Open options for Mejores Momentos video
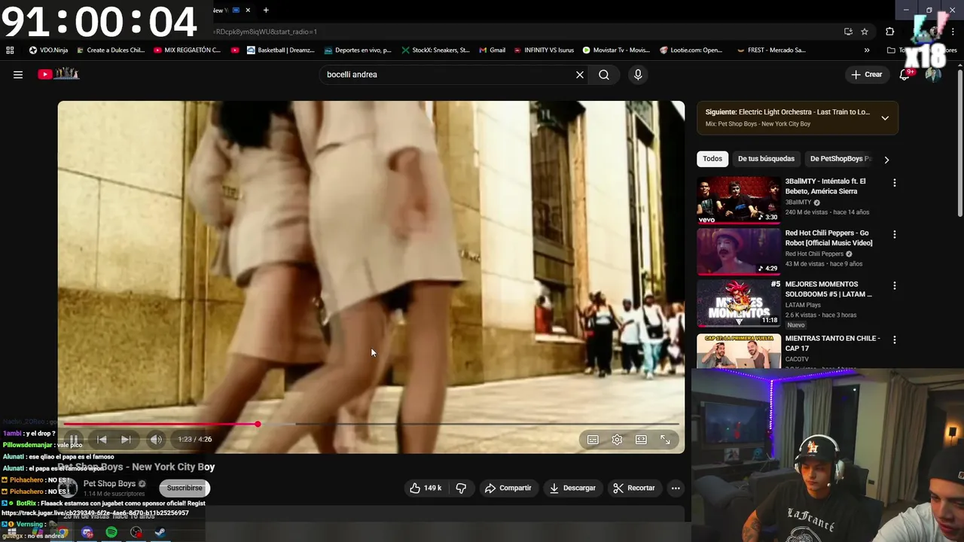This screenshot has width=964, height=542. tap(895, 286)
